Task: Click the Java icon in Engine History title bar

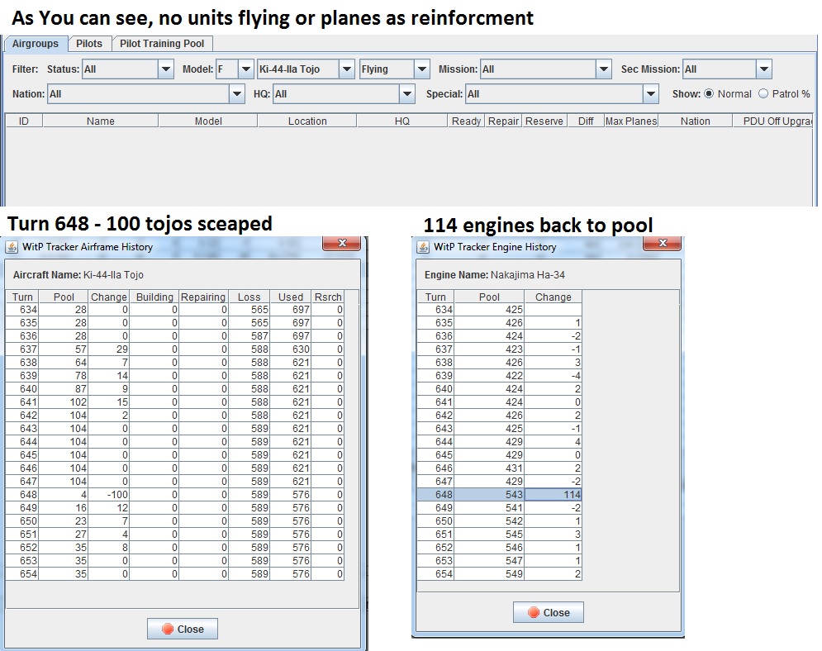Action: [423, 247]
